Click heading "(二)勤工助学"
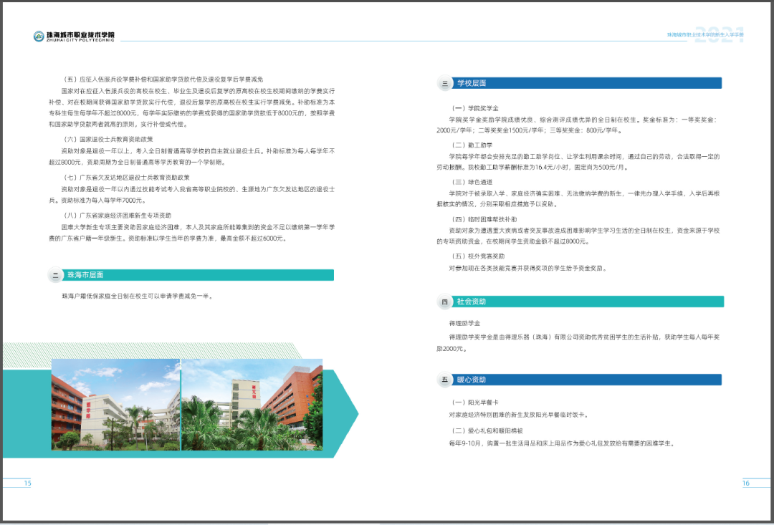 (x=473, y=145)
